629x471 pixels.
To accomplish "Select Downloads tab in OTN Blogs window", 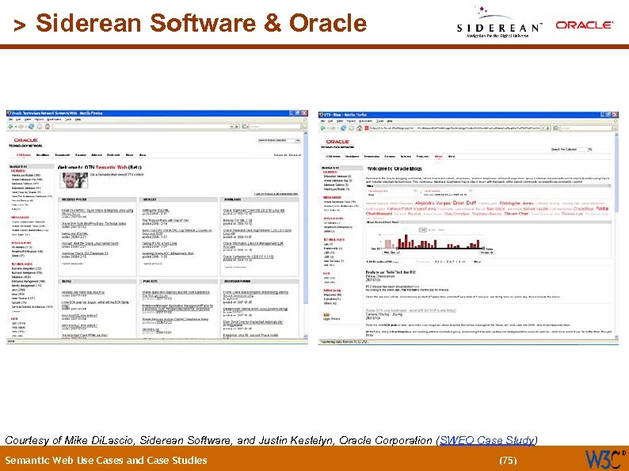I will pos(372,157).
